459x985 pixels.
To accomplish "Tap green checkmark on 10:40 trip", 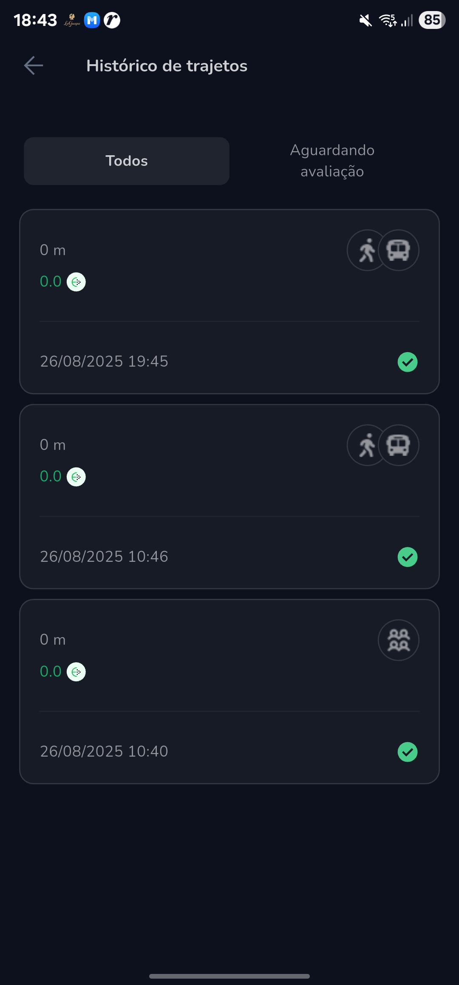I will (x=408, y=752).
